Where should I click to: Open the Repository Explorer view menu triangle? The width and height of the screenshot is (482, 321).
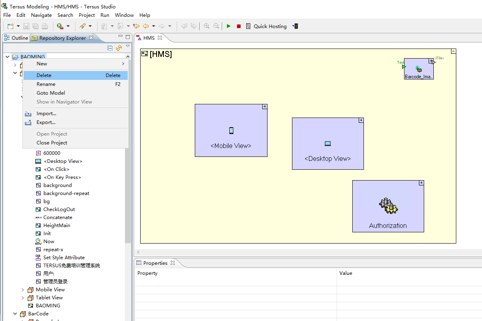point(128,47)
